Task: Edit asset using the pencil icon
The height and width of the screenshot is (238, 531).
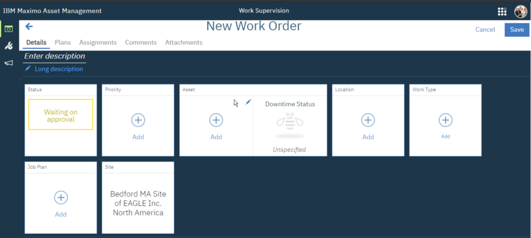Action: (248, 102)
